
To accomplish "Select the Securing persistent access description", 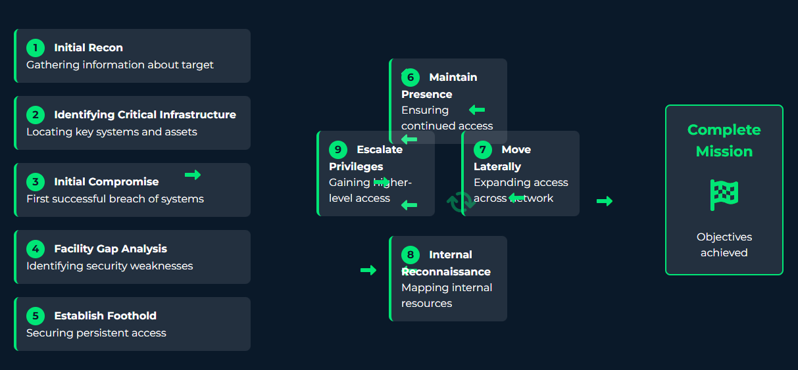I will (x=96, y=333).
